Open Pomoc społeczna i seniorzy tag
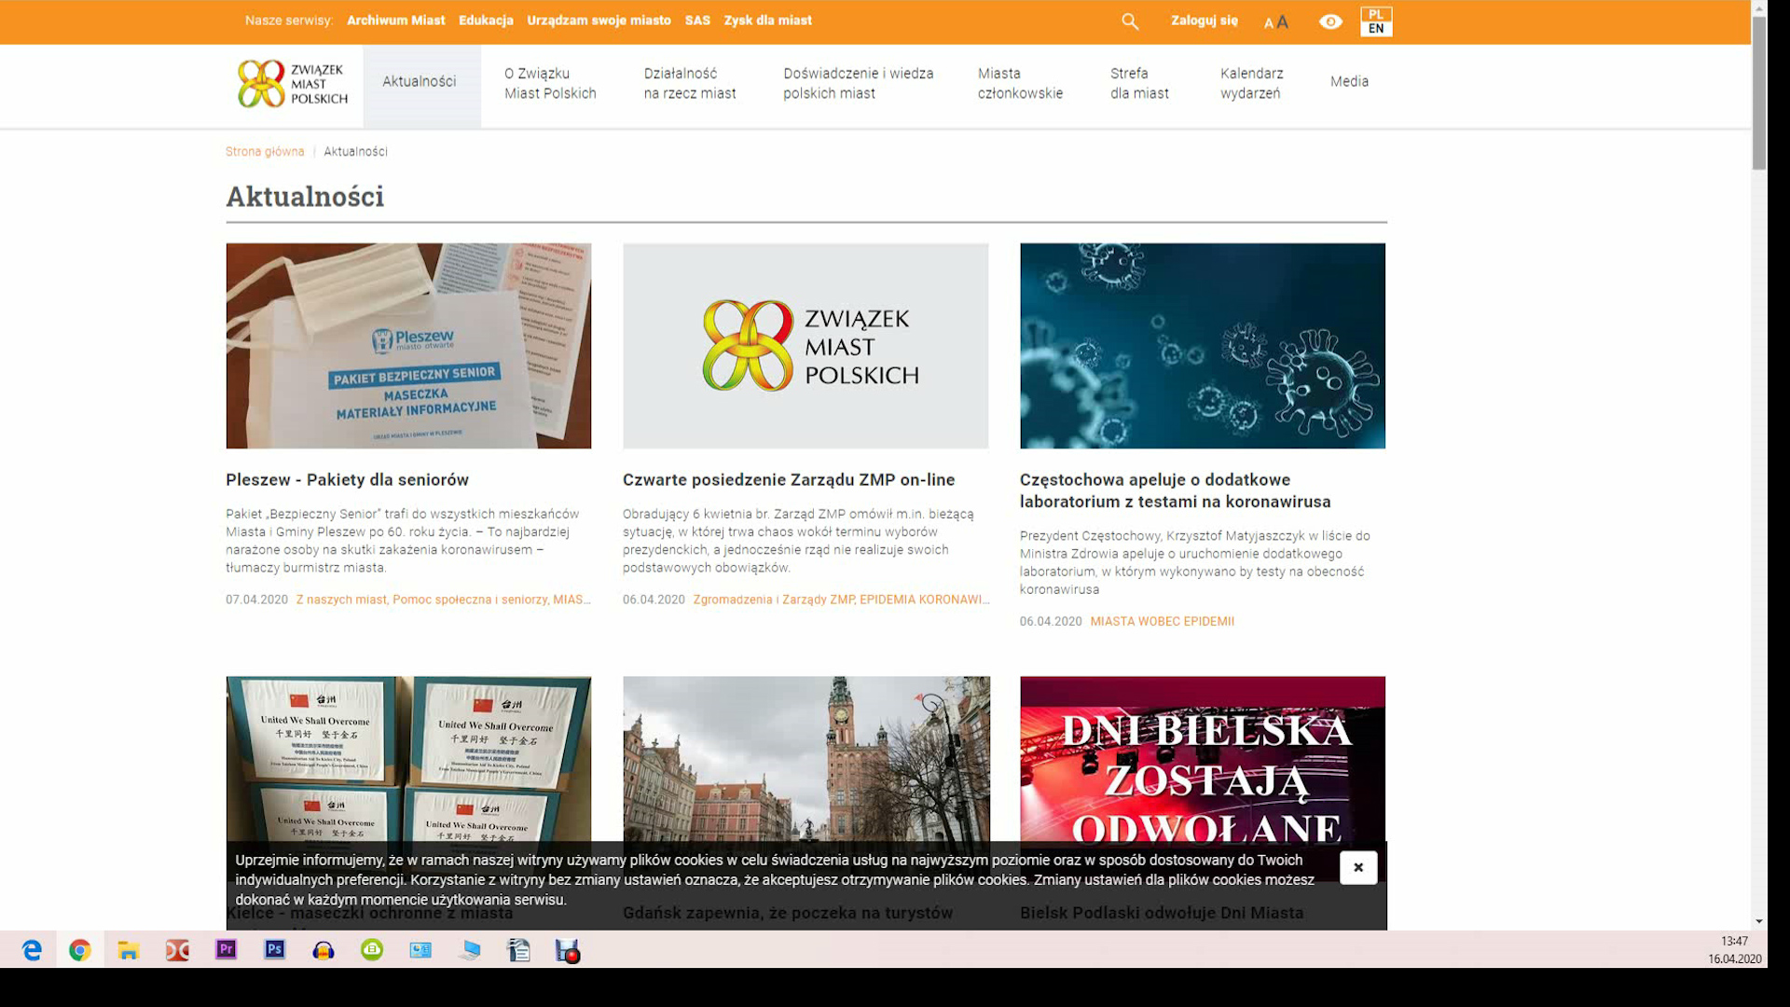This screenshot has height=1007, width=1790. (470, 600)
